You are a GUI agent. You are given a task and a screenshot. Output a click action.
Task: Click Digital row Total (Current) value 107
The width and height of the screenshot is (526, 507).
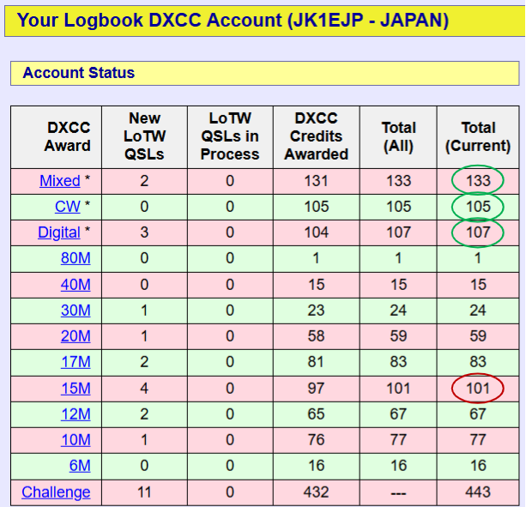point(478,232)
